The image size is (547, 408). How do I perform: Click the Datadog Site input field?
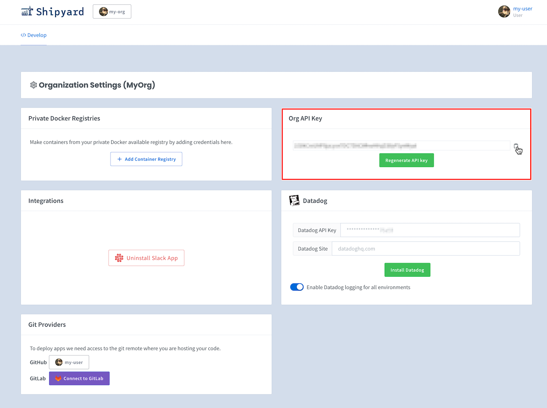426,248
